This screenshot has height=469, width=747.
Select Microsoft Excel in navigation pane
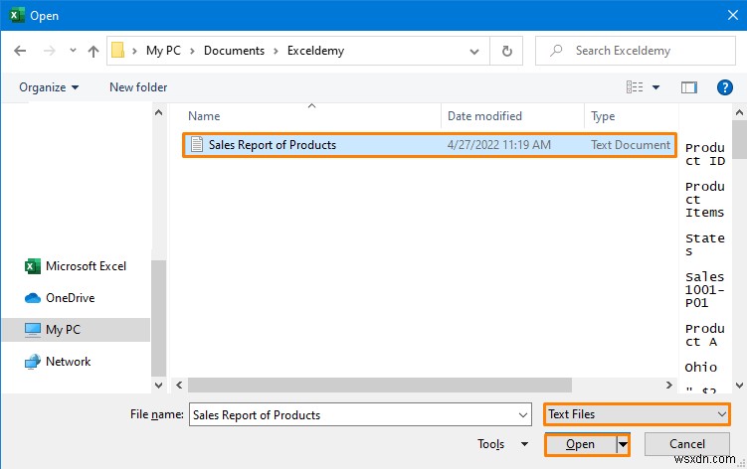(x=77, y=266)
